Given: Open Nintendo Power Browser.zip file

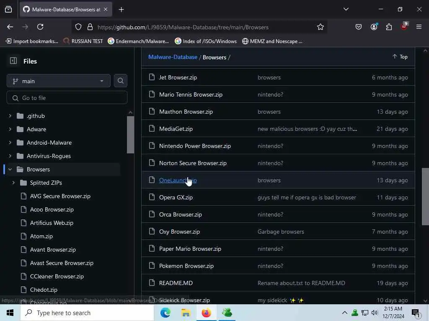Looking at the screenshot, I should point(195,146).
